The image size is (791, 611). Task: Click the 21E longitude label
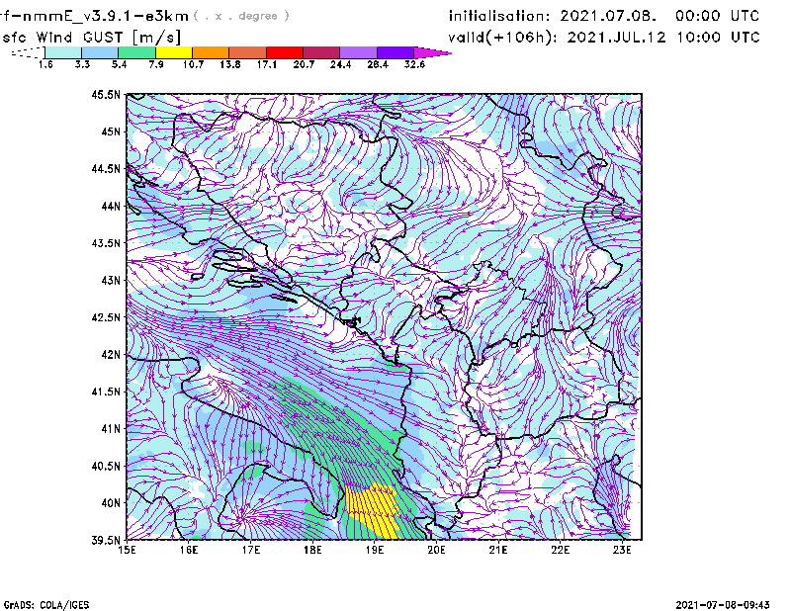pos(498,550)
